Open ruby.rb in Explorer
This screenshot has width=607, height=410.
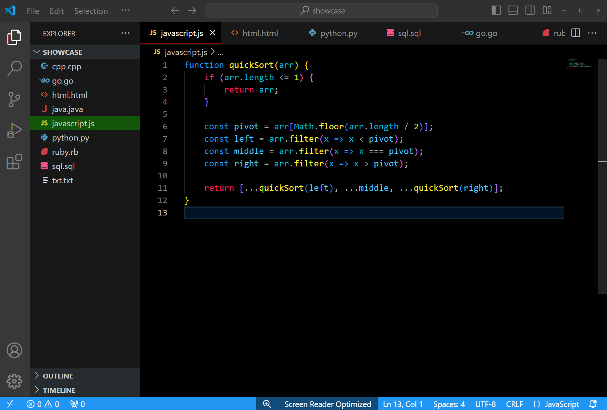click(85, 152)
